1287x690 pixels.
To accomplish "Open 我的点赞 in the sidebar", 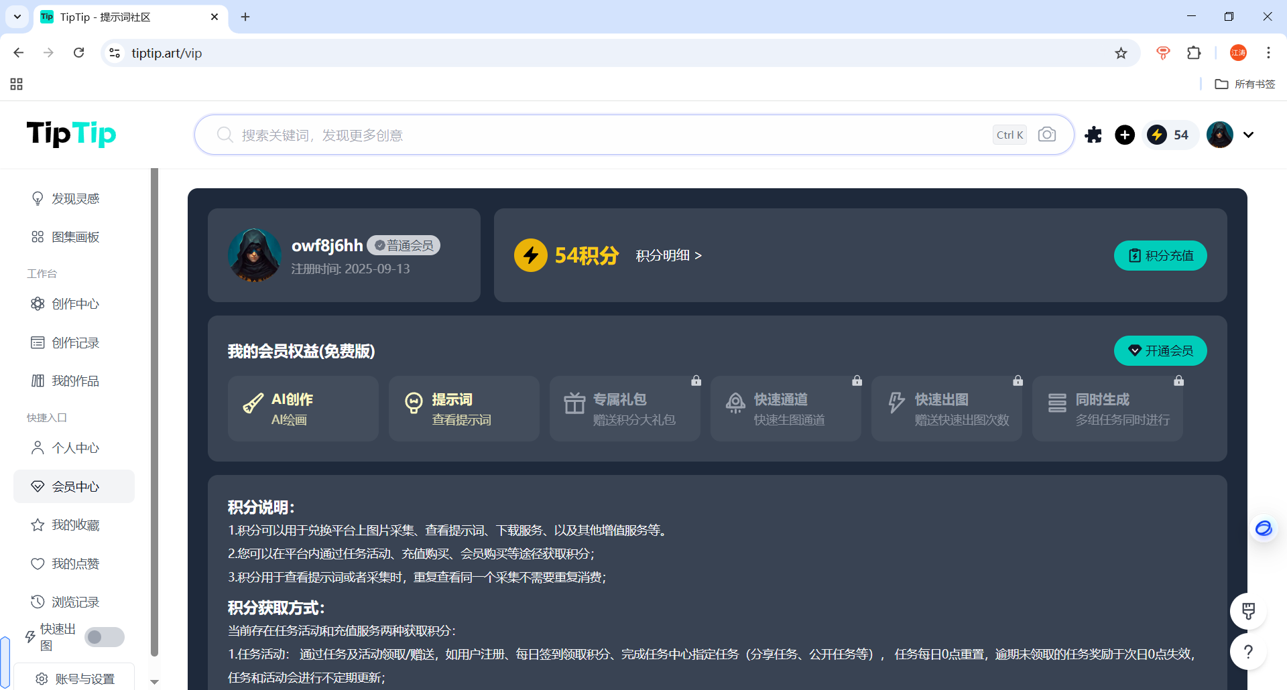I will (74, 563).
